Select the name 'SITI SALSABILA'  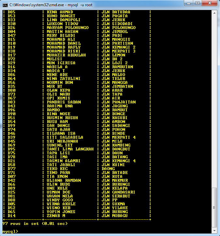(65, 137)
